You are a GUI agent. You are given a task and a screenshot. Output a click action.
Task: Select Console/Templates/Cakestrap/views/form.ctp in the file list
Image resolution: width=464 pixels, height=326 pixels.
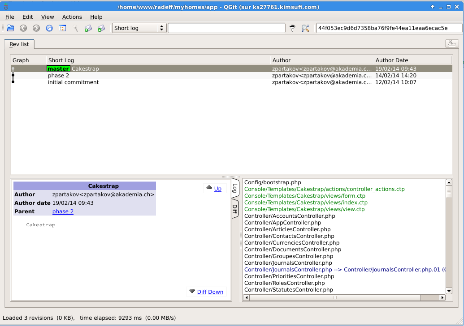[305, 196]
